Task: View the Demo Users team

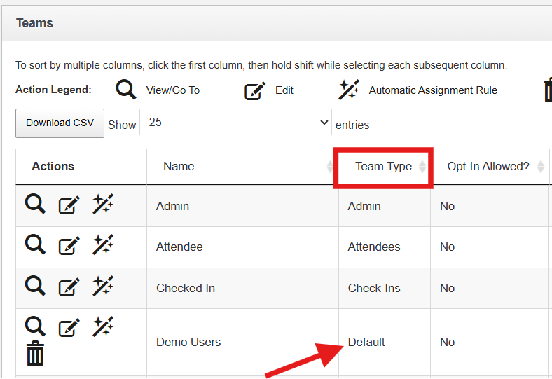Action: [x=35, y=326]
